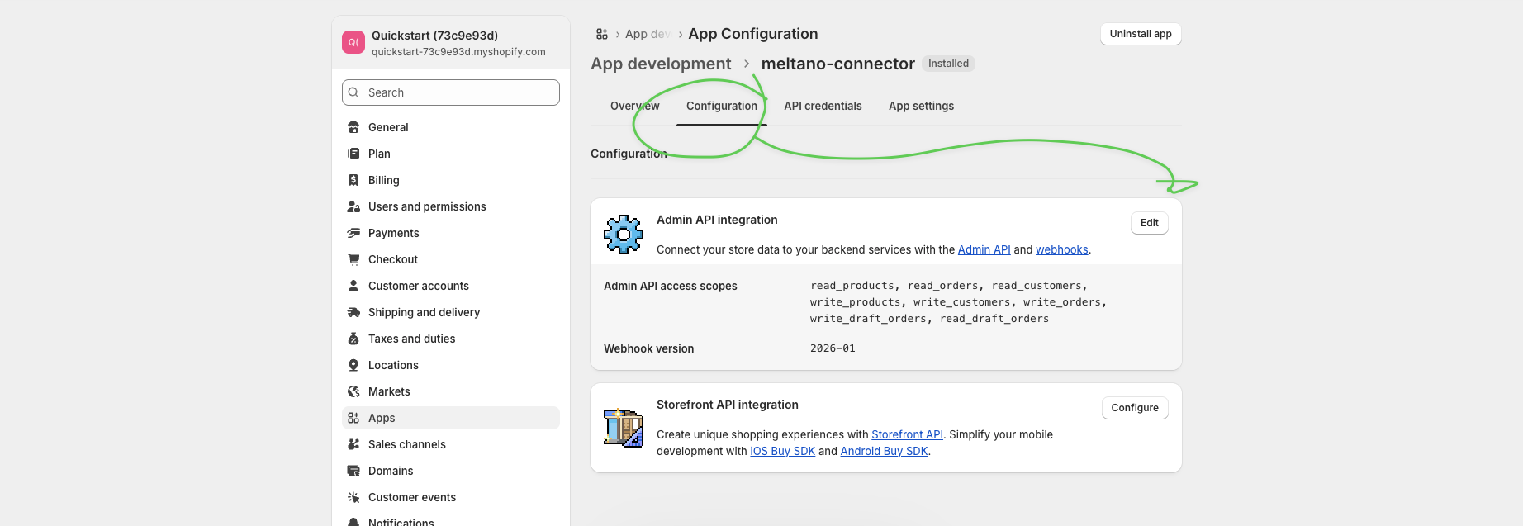Viewport: 1523px width, 526px height.
Task: Click the Installed status badge
Action: pos(948,64)
